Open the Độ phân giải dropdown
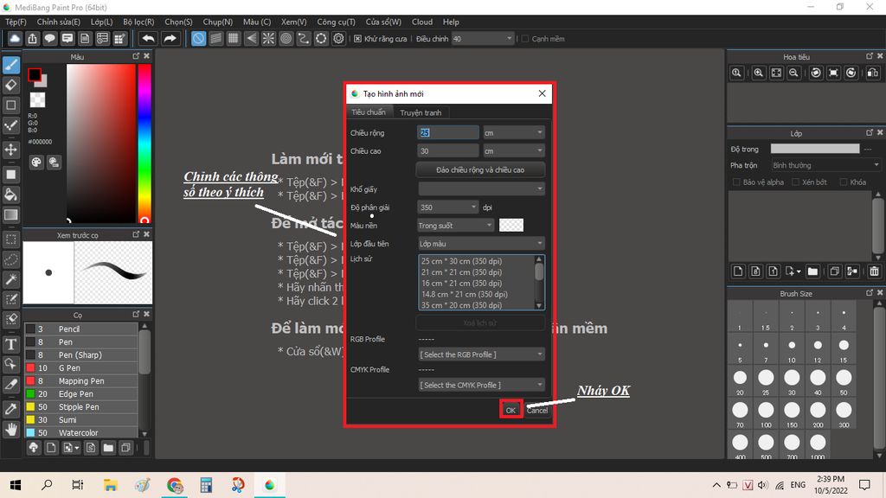 click(448, 207)
